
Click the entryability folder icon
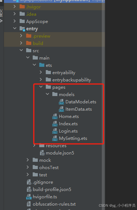click(48, 72)
